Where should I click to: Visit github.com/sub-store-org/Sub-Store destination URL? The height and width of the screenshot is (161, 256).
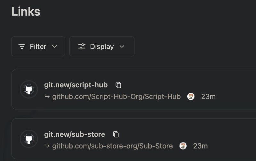coord(113,146)
